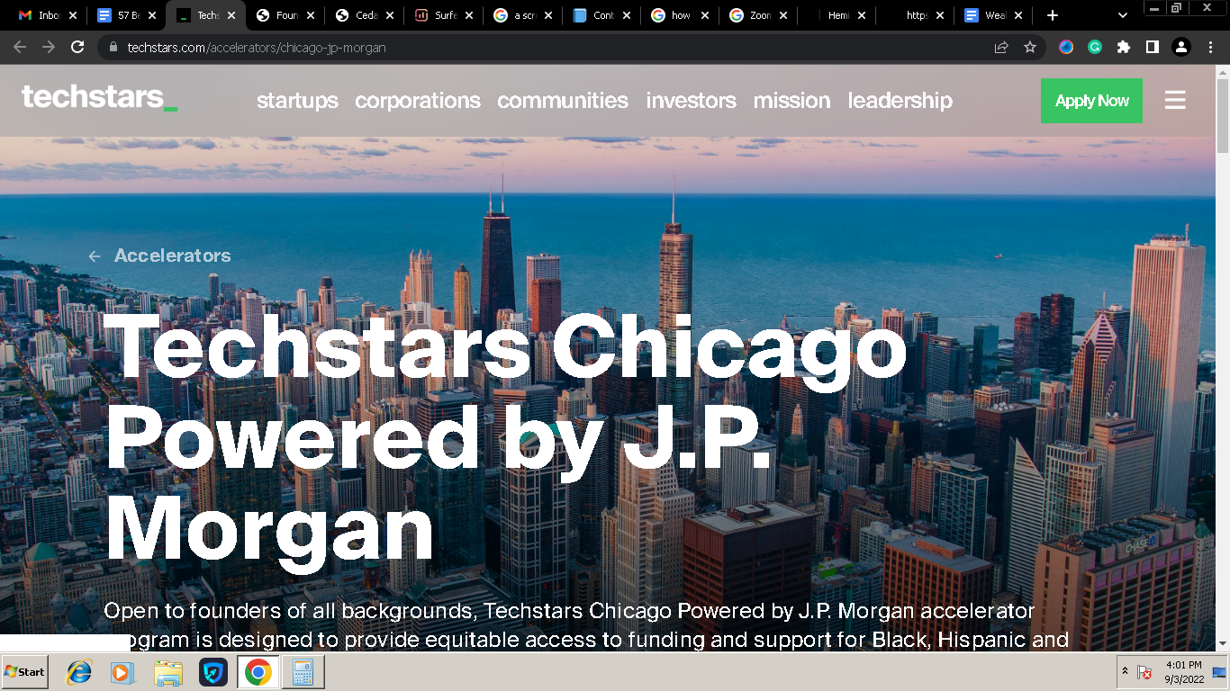Open Internet Explorer from taskbar
Viewport: 1230px width, 691px height.
pyautogui.click(x=79, y=672)
